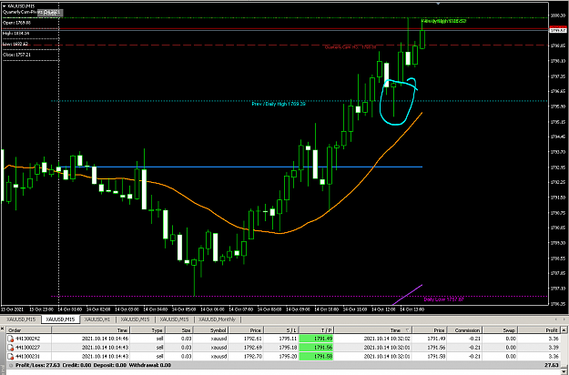Image resolution: width=569 pixels, height=375 pixels.
Task: Click the Open: quarterly value label on chart
Action: point(17,23)
